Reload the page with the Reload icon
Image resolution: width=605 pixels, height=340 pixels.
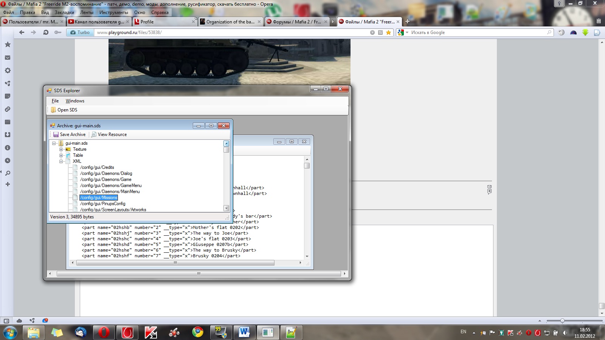tap(46, 32)
